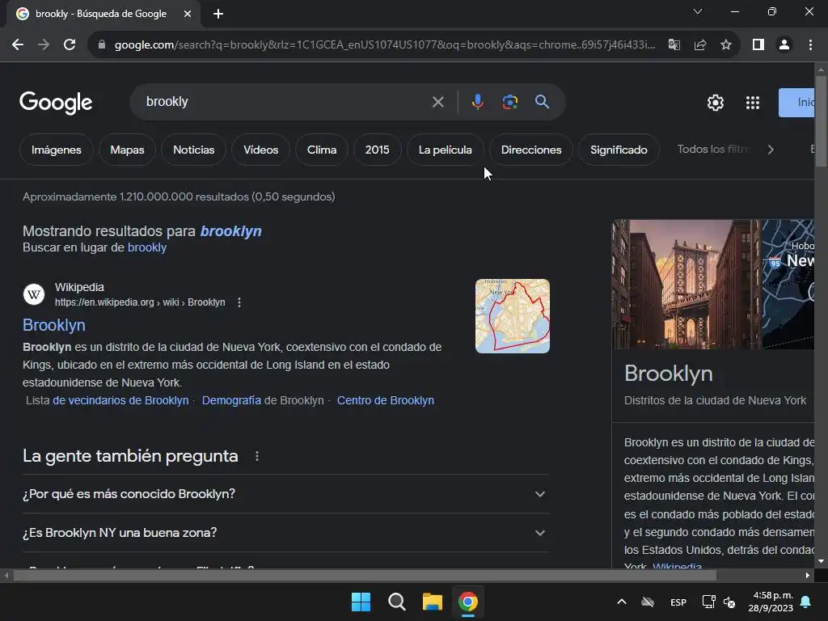The width and height of the screenshot is (828, 621).
Task: Open network icon in system tray
Action: pyautogui.click(x=708, y=602)
